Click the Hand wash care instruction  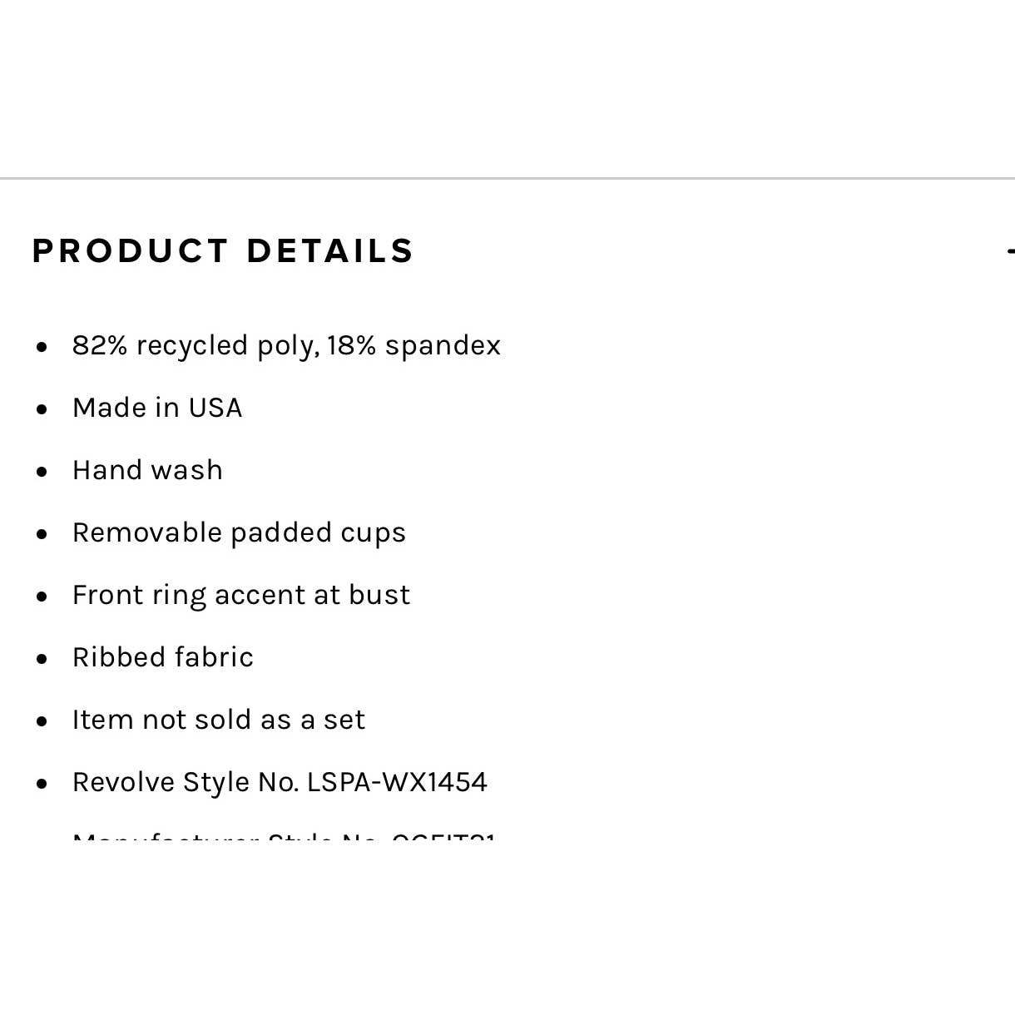tap(147, 470)
